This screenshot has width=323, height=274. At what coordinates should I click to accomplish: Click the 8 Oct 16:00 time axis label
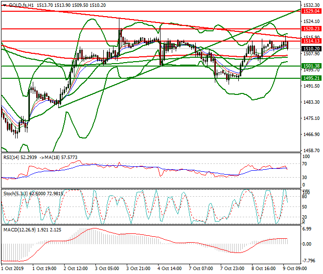(x=263, y=269)
